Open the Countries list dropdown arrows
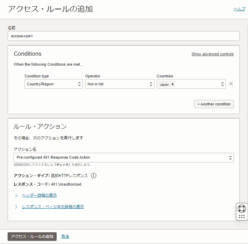This screenshot has height=244, width=248. [x=222, y=84]
